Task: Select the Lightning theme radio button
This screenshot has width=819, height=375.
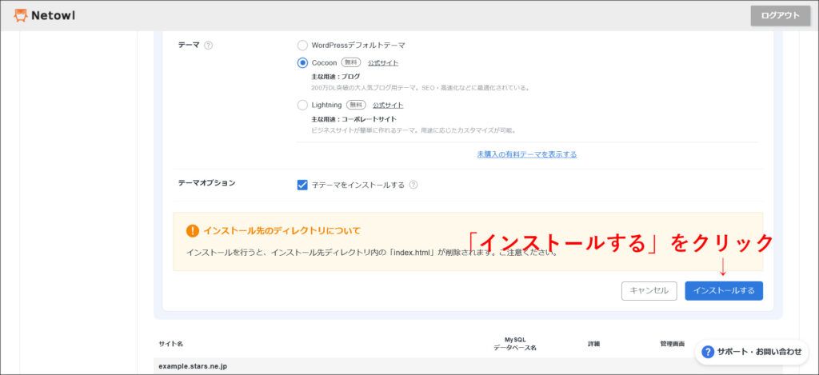Action: click(302, 105)
